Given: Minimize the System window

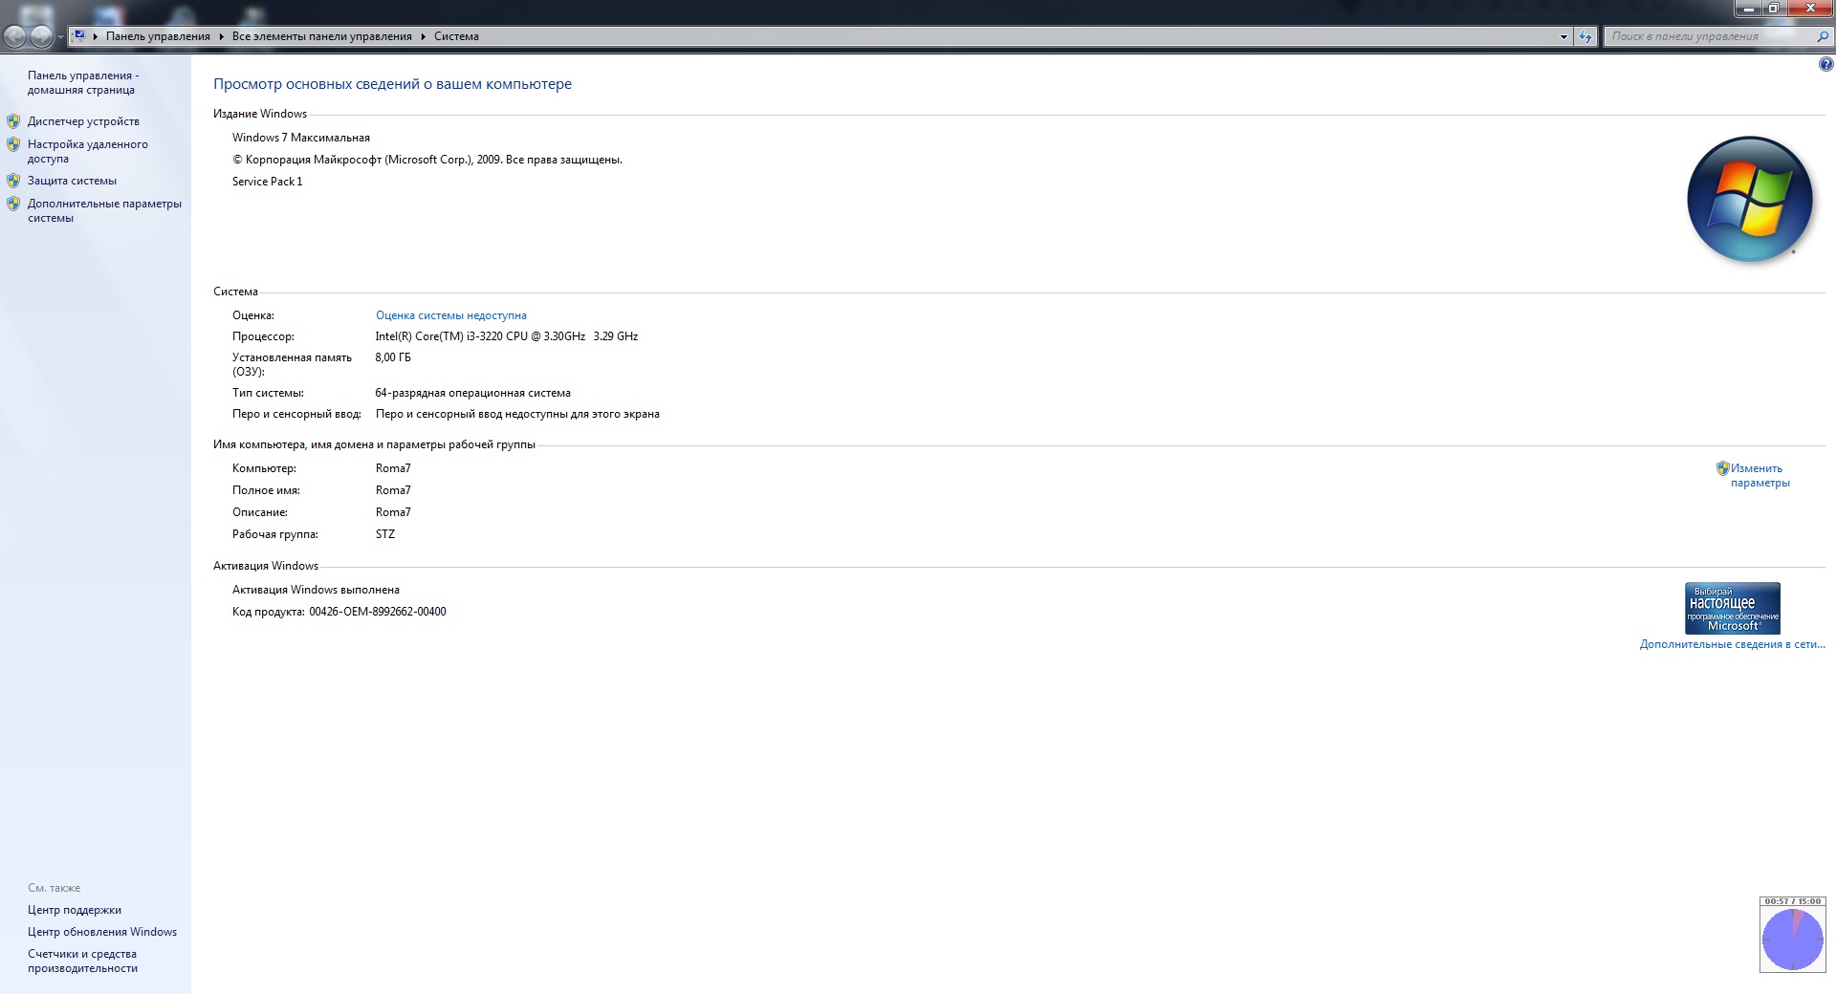Looking at the screenshot, I should pos(1749,9).
